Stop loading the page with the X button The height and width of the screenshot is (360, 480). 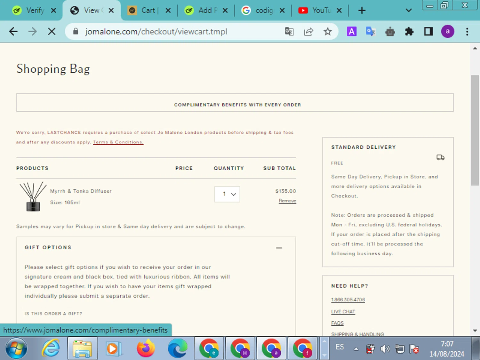[x=52, y=31]
